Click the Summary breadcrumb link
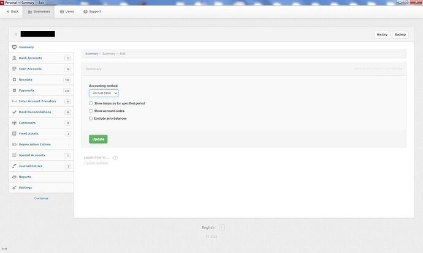The height and width of the screenshot is (253, 423). click(x=92, y=54)
